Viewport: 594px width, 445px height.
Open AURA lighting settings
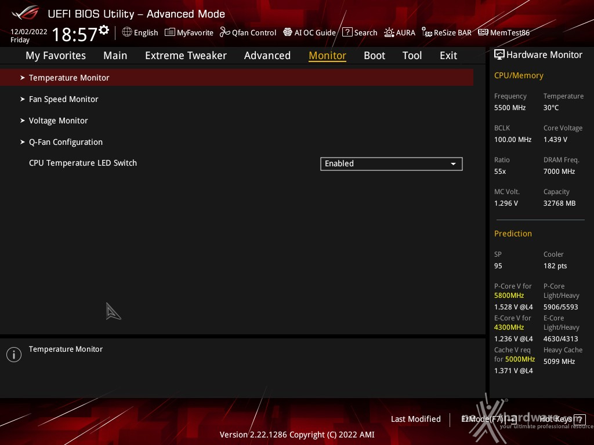pyautogui.click(x=405, y=32)
